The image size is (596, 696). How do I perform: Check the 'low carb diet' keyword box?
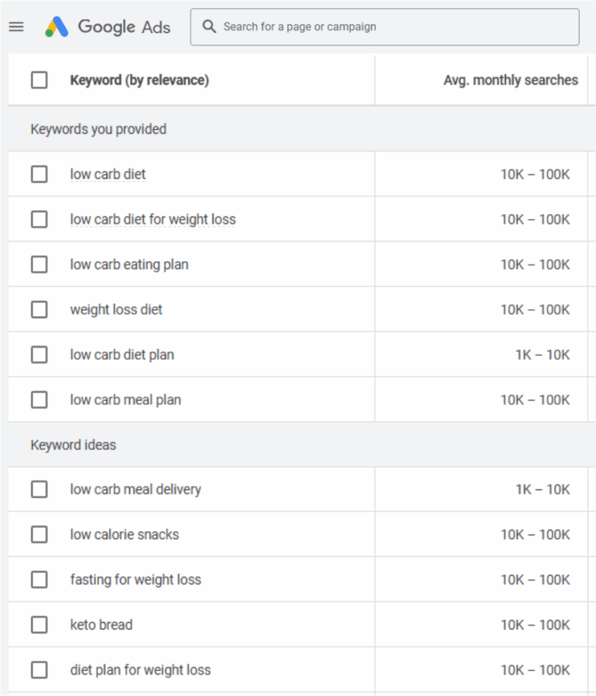(x=39, y=175)
